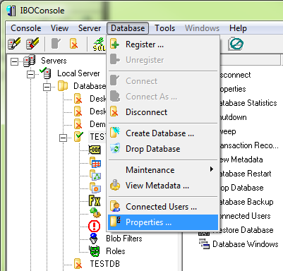Click the teal prohibited-sign toolbar icon
This screenshot has height=271, width=283.
click(236, 44)
